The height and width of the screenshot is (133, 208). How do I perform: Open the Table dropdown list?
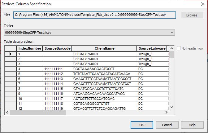click(172, 32)
